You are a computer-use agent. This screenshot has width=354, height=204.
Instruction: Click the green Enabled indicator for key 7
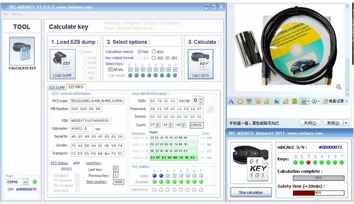pos(201,182)
